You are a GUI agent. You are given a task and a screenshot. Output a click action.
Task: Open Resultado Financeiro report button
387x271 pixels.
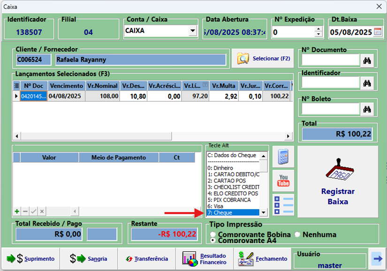(205, 259)
